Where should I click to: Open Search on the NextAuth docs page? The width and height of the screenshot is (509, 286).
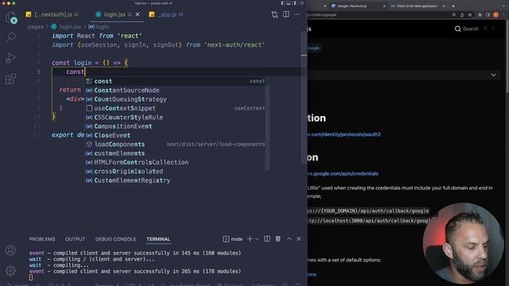point(467,29)
